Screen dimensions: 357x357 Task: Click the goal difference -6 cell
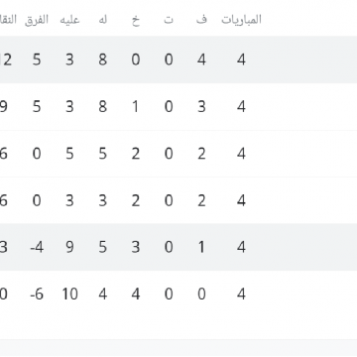click(x=37, y=294)
